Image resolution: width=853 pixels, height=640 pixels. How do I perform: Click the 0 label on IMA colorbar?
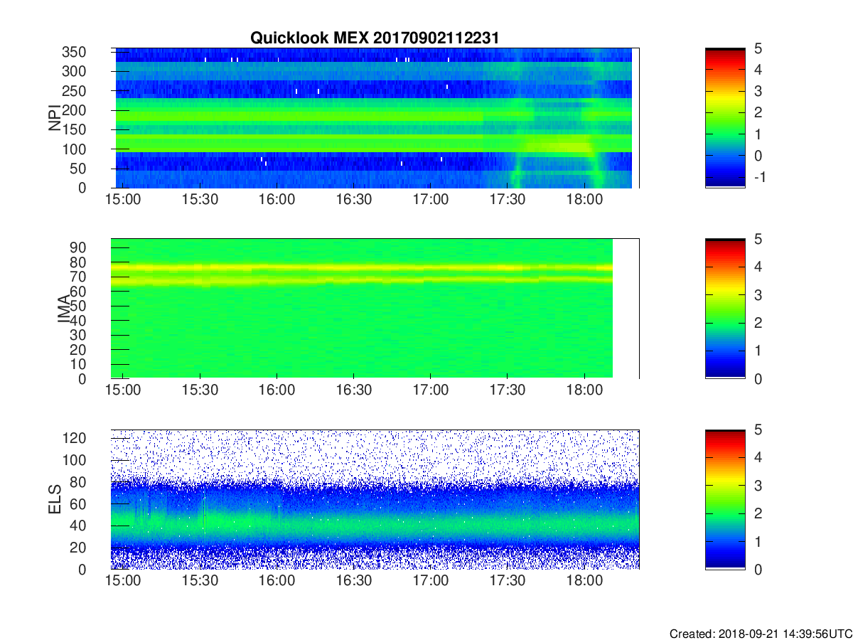pos(758,378)
